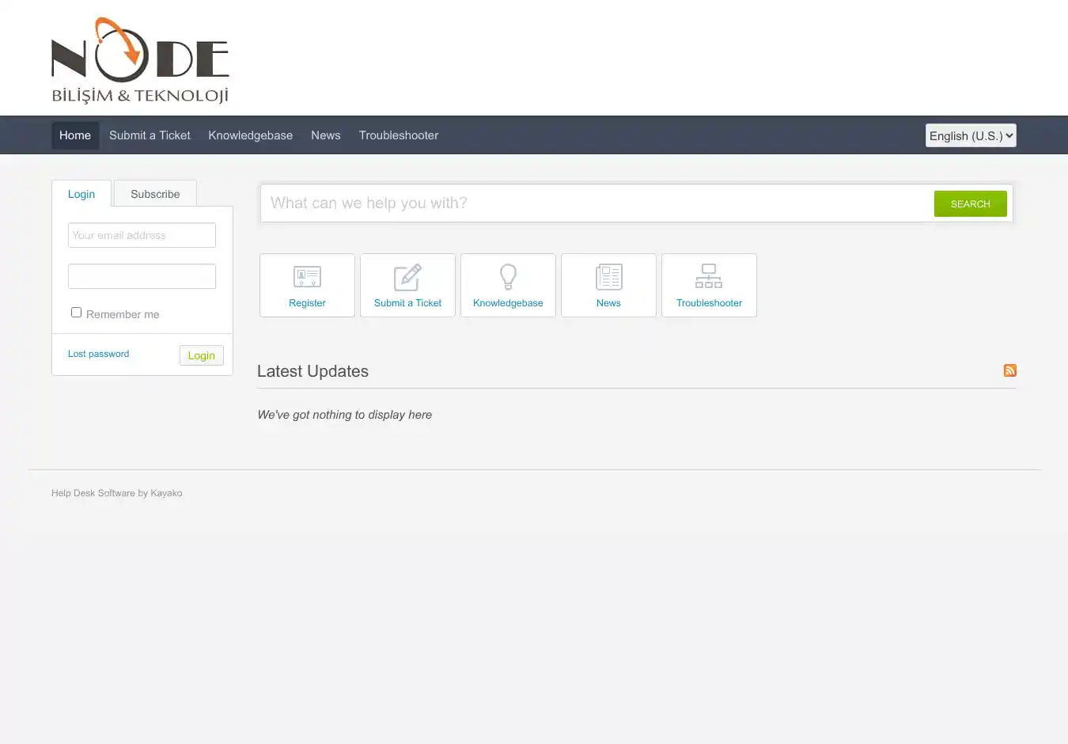Open the Knowledgebase lightbulb icon
The image size is (1068, 744).
[x=508, y=276]
